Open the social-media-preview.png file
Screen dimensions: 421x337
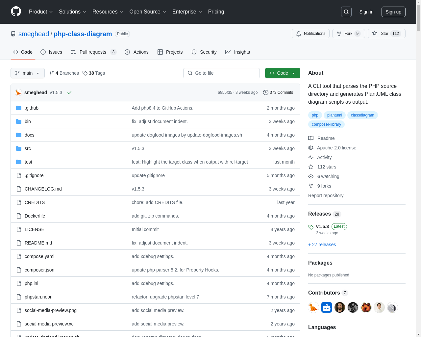pos(51,310)
